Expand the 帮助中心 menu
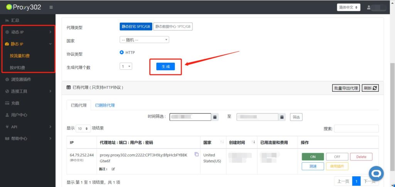 pyautogui.click(x=28, y=138)
